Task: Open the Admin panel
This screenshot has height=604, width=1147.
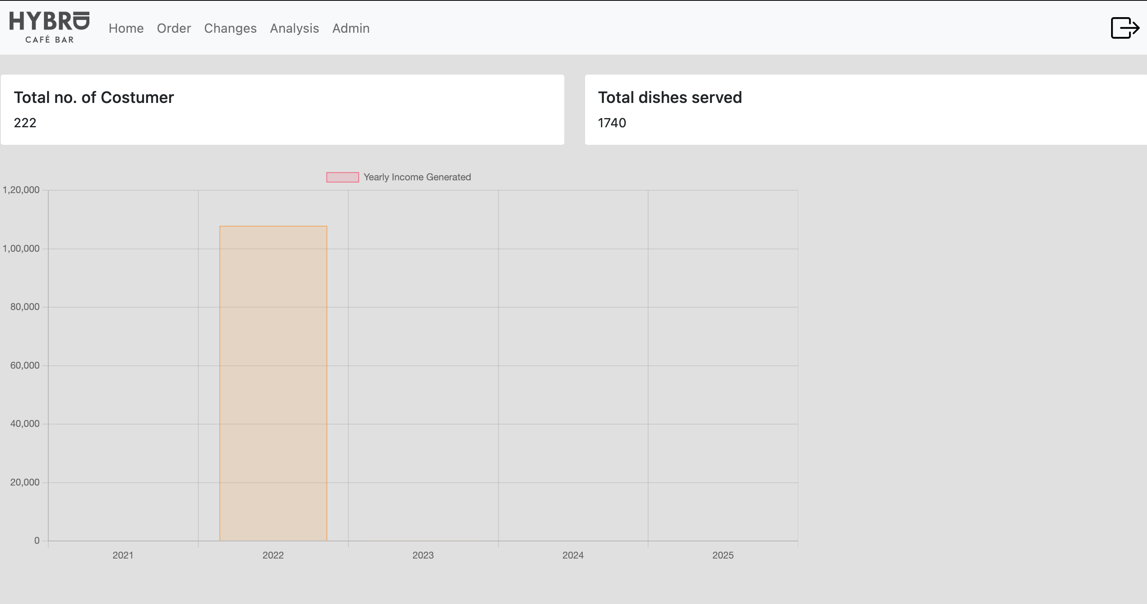Action: 351,28
